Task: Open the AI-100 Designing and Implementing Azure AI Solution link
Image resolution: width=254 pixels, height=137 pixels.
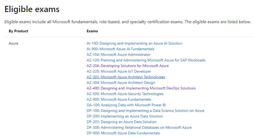Action: (134, 44)
